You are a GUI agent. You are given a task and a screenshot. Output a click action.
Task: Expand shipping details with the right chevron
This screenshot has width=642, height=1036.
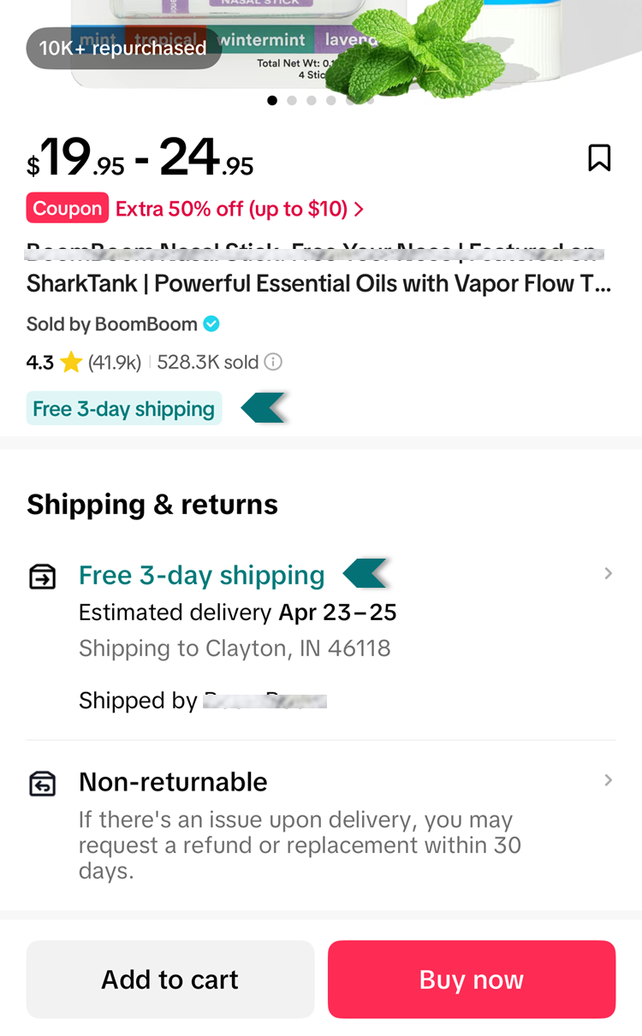click(x=608, y=573)
